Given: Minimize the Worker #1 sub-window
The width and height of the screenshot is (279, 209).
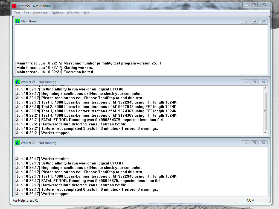Looking at the screenshot, I should click(245, 82).
